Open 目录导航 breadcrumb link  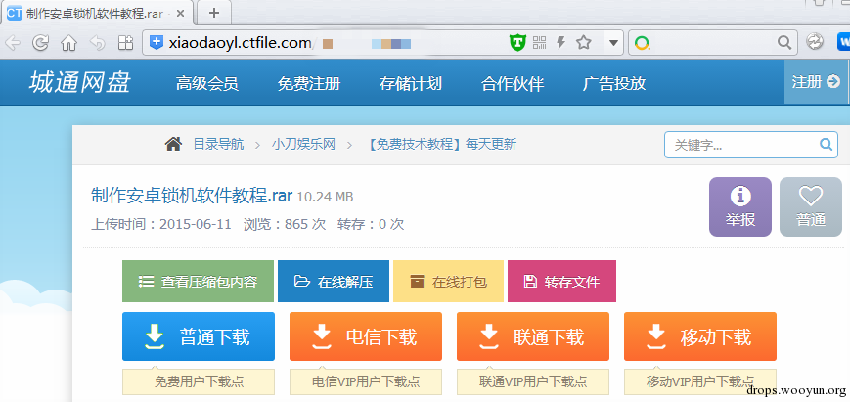click(218, 144)
